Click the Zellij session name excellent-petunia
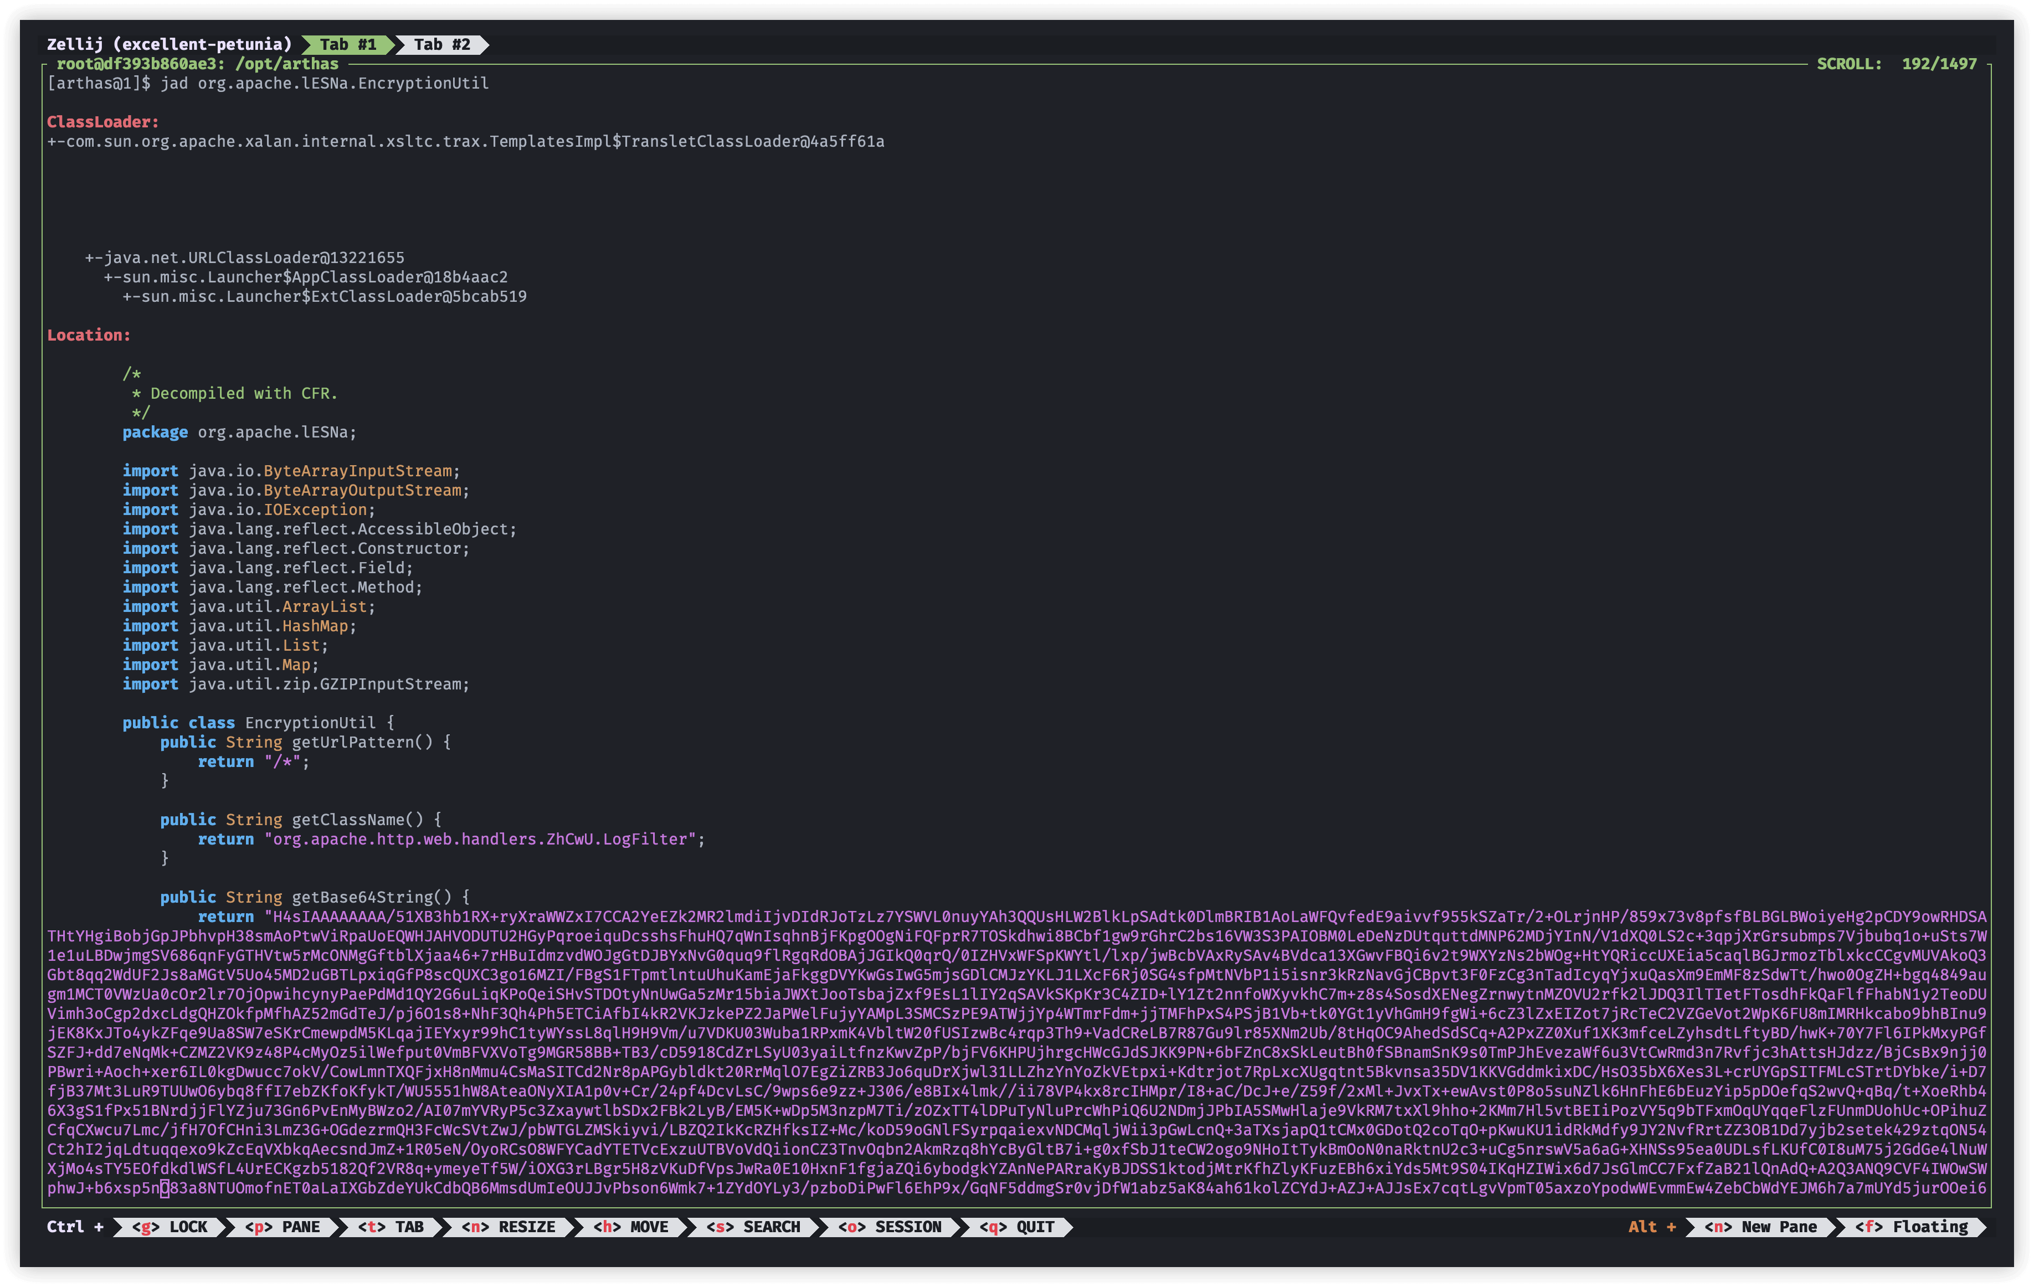 169,45
